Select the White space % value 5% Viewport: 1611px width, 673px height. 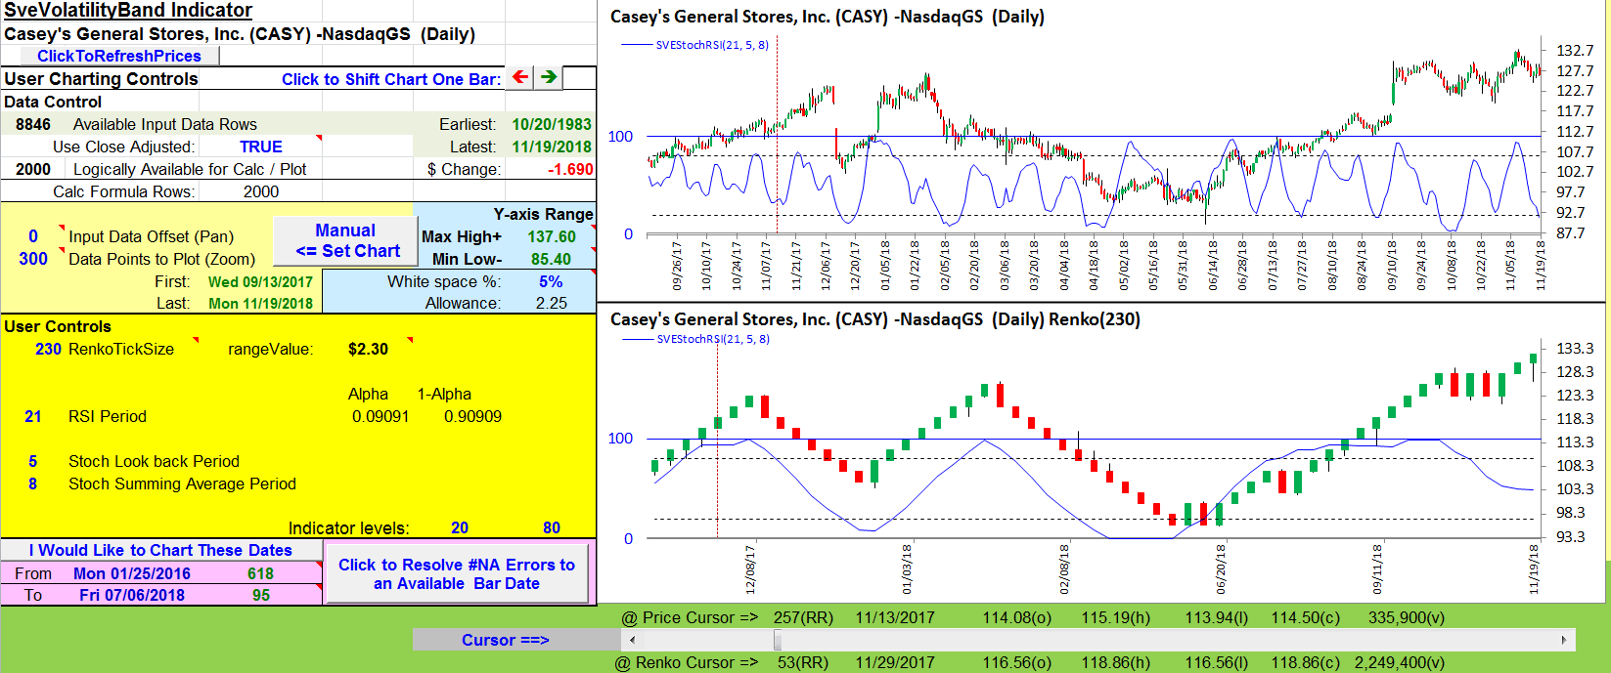(551, 281)
